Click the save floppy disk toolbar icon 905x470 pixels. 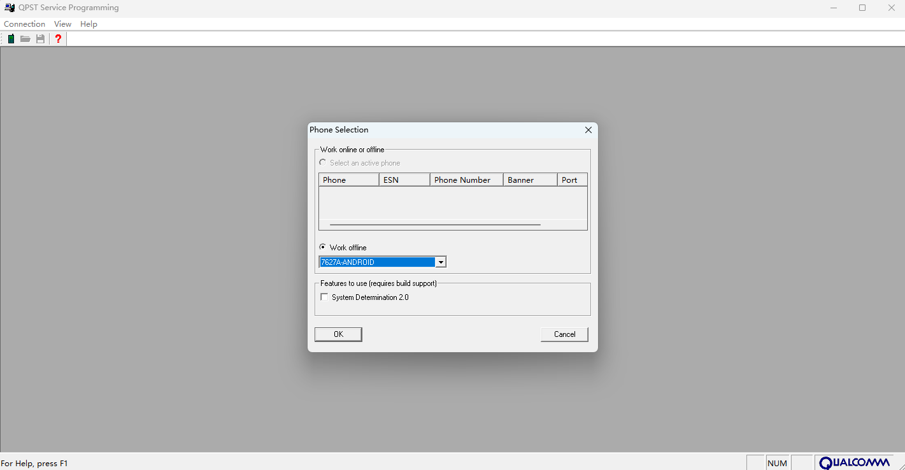click(x=41, y=39)
